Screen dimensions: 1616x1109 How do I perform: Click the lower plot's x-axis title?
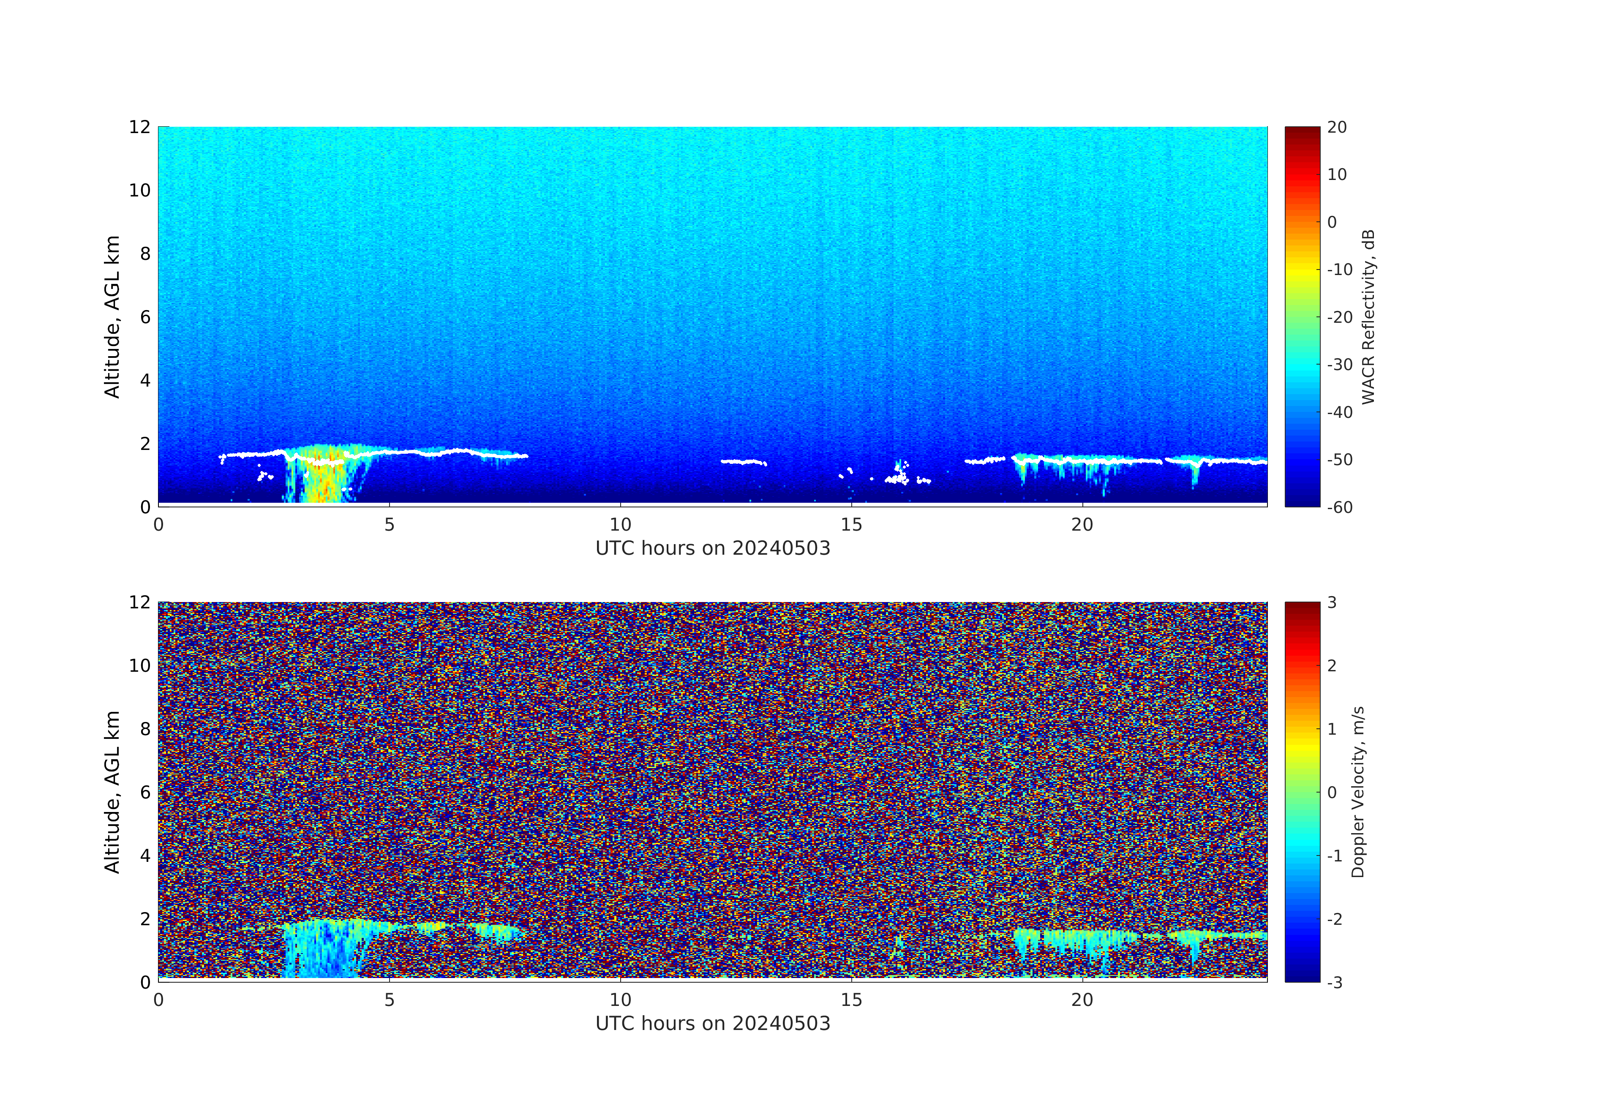[713, 1024]
